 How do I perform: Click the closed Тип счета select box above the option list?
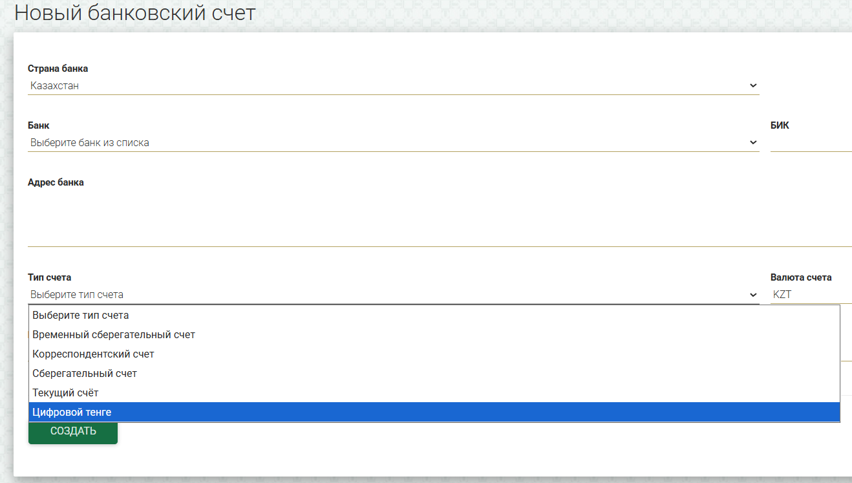pyautogui.click(x=393, y=295)
